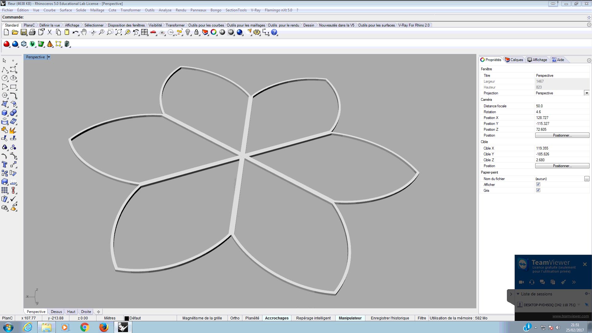Image resolution: width=592 pixels, height=333 pixels.
Task: Click the New file icon
Action: tap(6, 32)
